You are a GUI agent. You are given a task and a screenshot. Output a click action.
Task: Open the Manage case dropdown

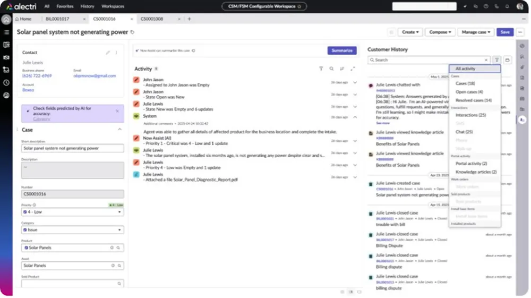475,32
